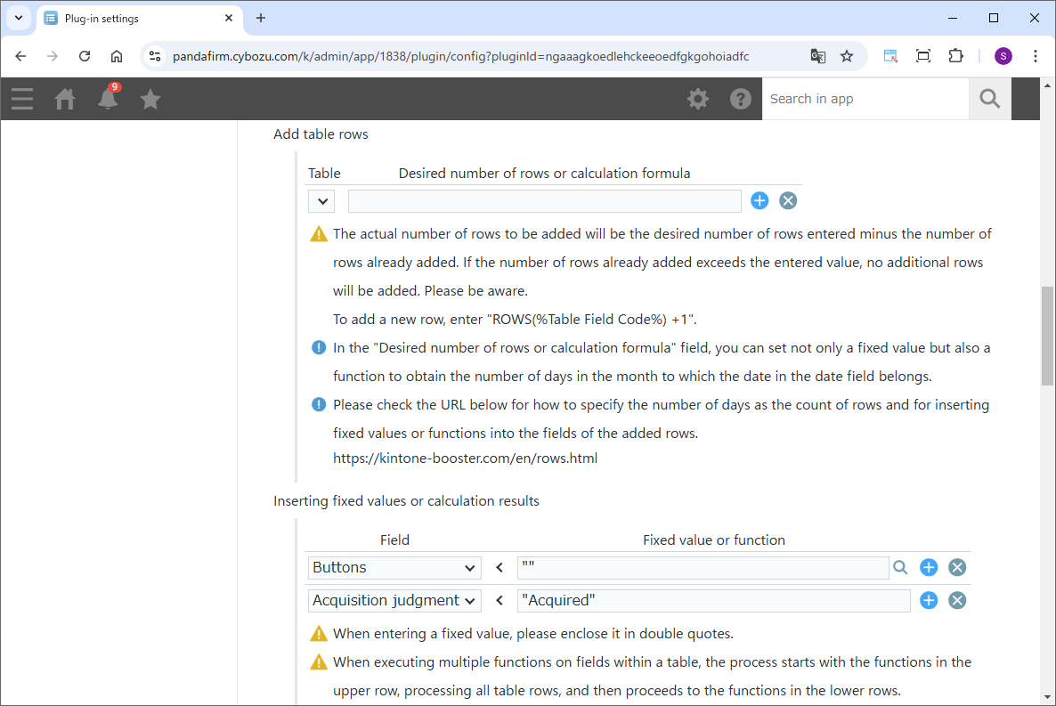Image resolution: width=1056 pixels, height=706 pixels.
Task: Click the Search in app field
Action: [x=865, y=99]
